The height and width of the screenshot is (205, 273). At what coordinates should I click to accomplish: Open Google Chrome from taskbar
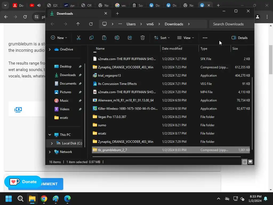pyautogui.click(x=44, y=199)
